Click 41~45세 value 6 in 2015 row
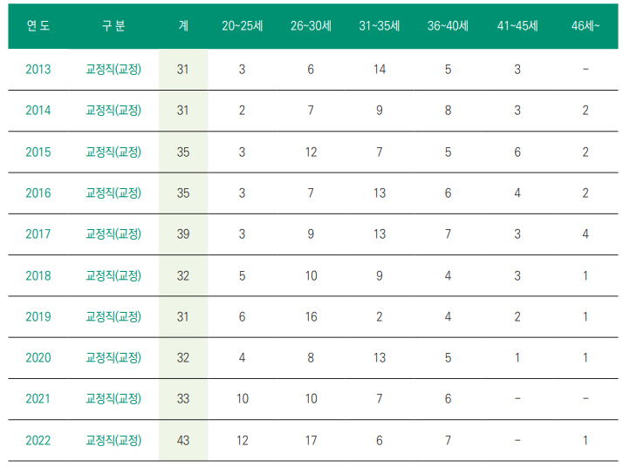Image resolution: width=623 pixels, height=467 pixels. pyautogui.click(x=517, y=152)
